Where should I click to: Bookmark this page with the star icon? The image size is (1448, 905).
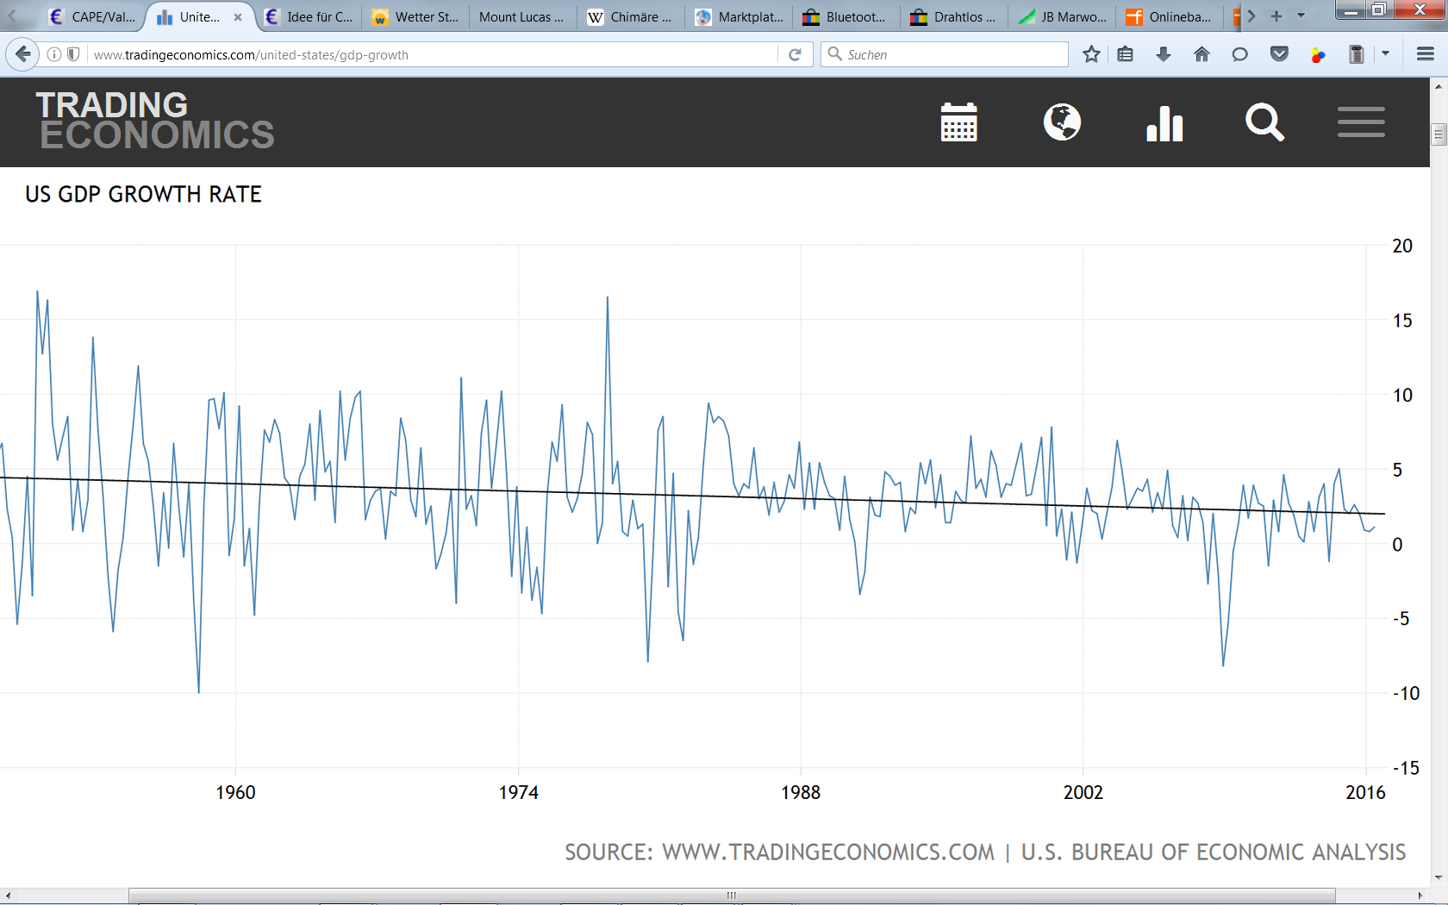point(1091,54)
